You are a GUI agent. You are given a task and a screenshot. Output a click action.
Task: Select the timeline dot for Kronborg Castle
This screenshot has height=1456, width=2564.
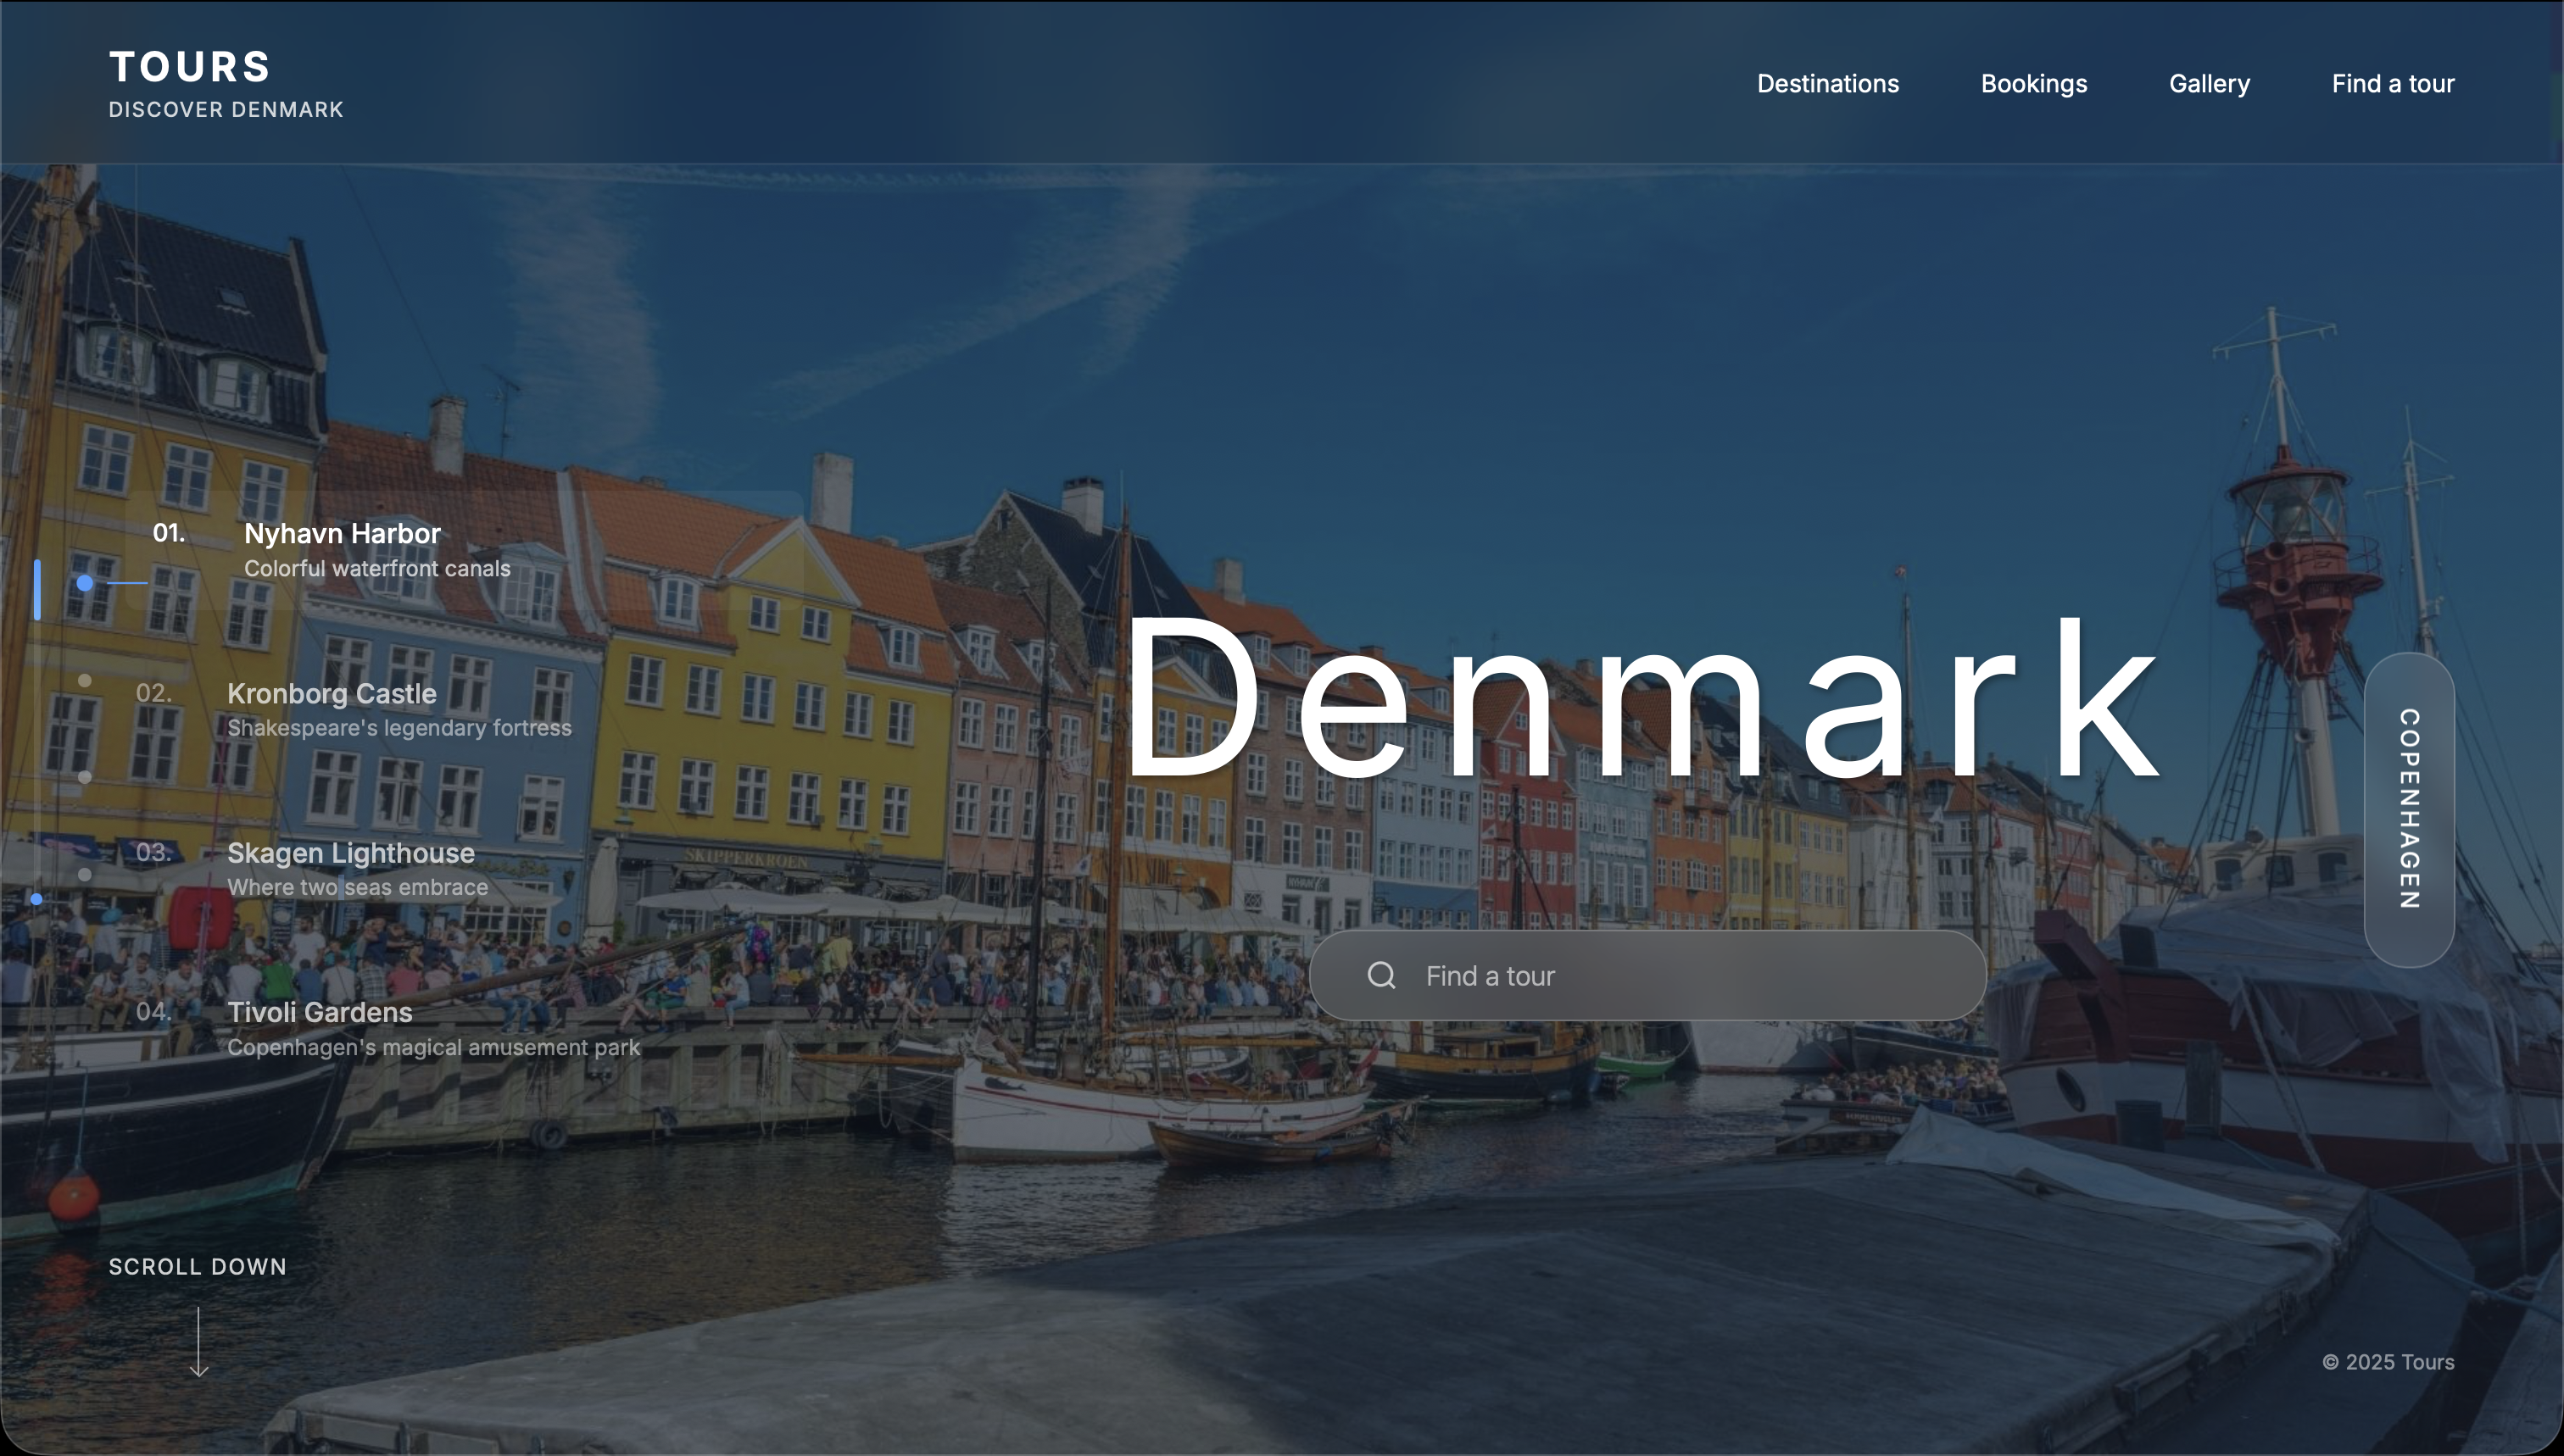pos(84,680)
